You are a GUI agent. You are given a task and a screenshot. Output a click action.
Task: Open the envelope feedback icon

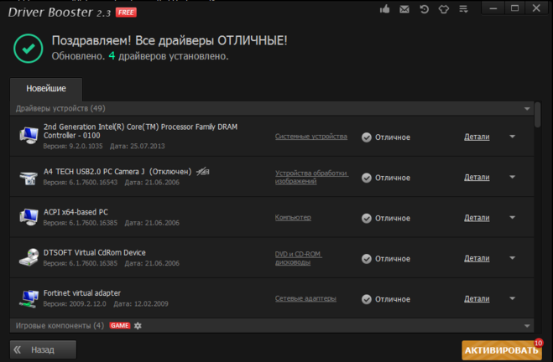click(x=404, y=9)
